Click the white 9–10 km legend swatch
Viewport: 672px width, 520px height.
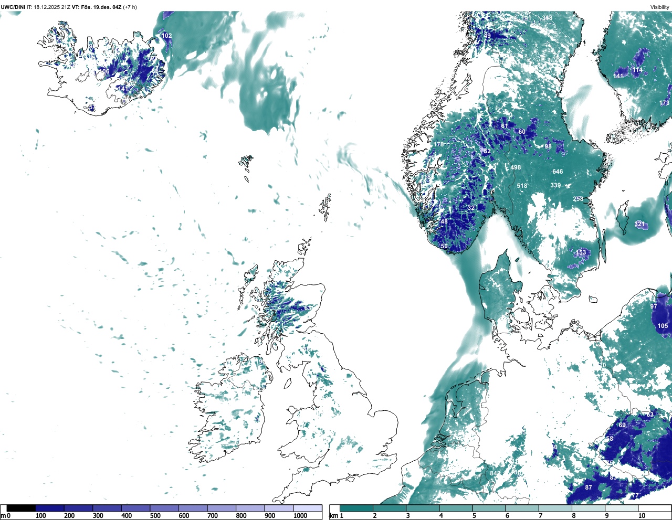coord(622,508)
